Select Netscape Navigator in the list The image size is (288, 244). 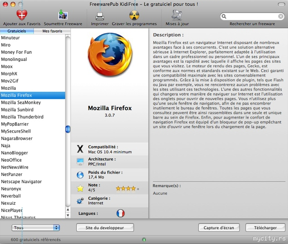pos(21,181)
